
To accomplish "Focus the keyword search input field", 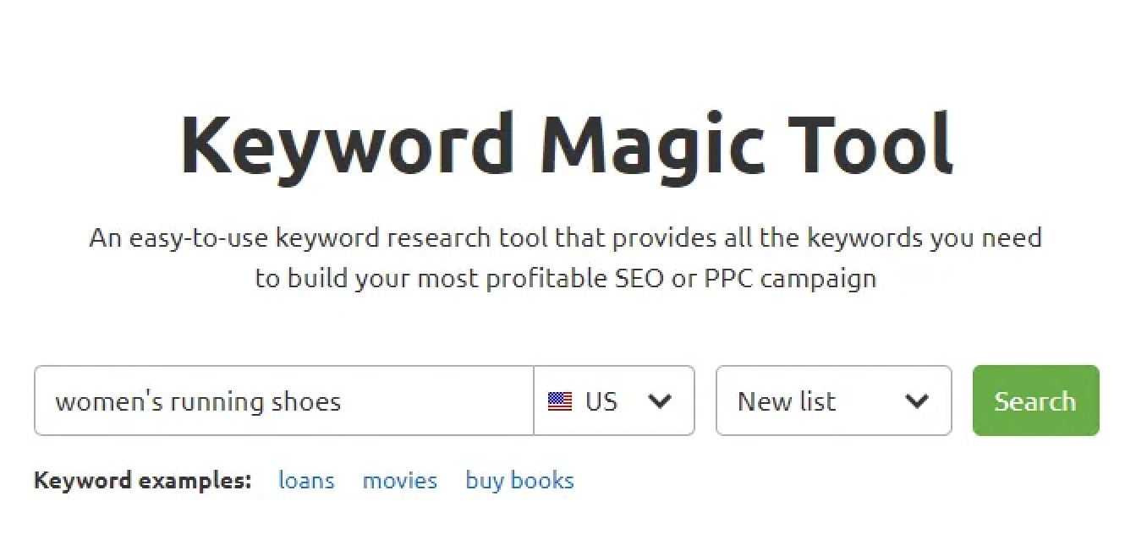I will tap(283, 401).
